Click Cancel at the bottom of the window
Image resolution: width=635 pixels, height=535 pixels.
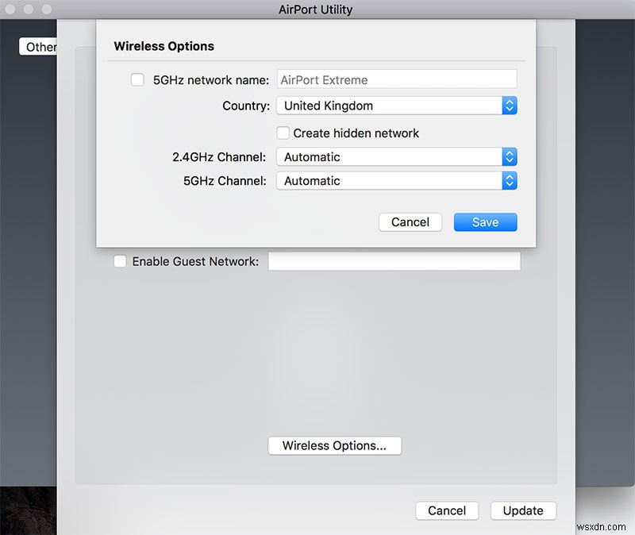coord(447,510)
